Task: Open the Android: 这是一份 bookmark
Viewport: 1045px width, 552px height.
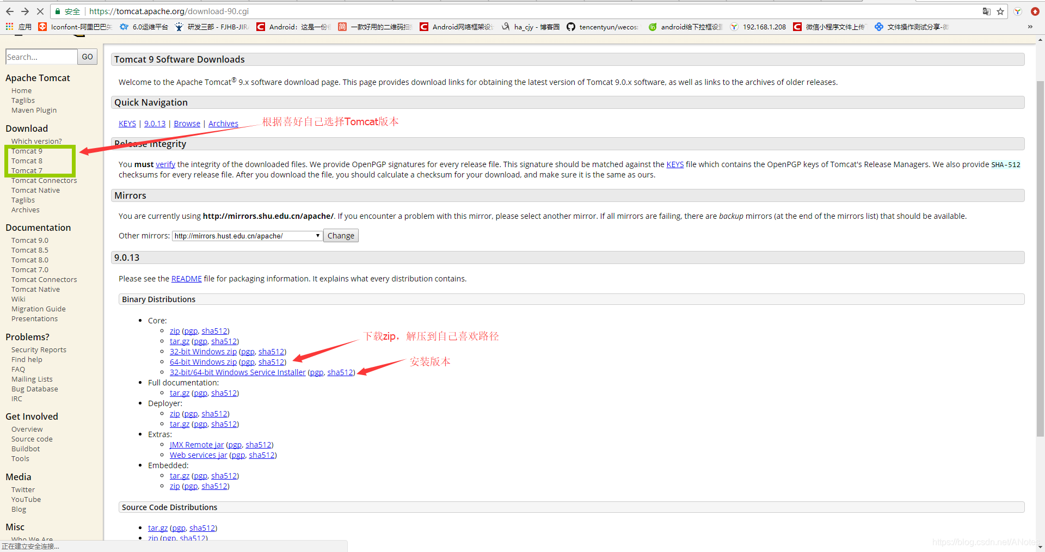Action: pos(293,27)
